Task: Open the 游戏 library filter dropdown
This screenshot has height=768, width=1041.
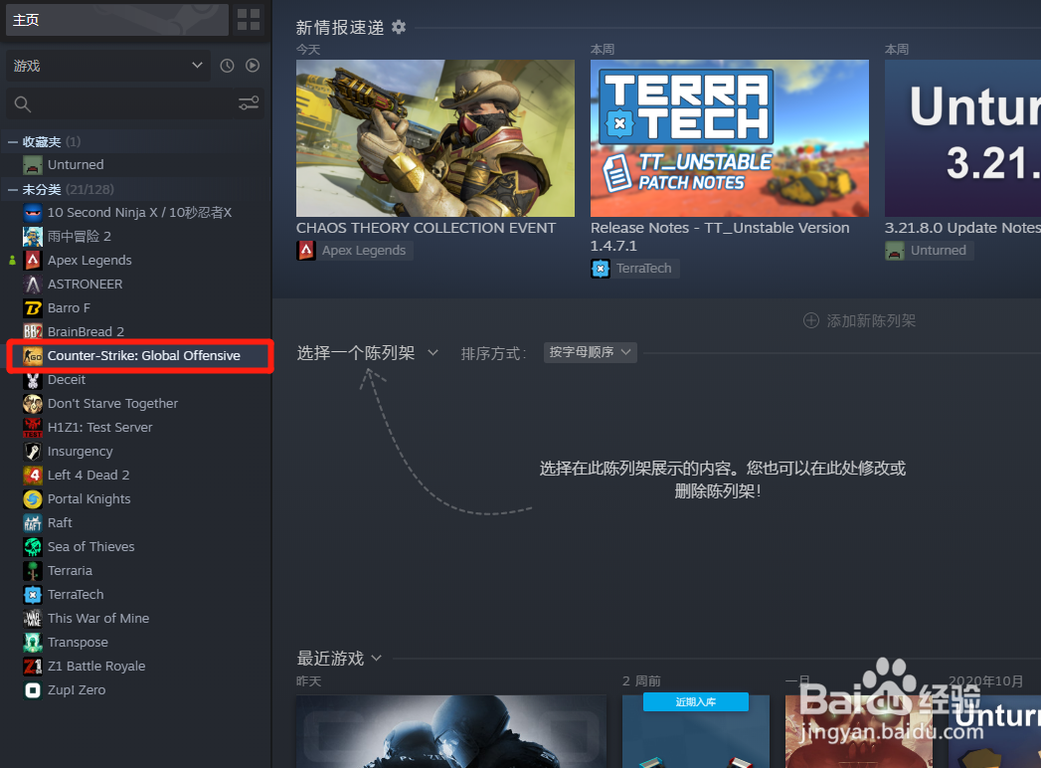Action: click(x=108, y=65)
